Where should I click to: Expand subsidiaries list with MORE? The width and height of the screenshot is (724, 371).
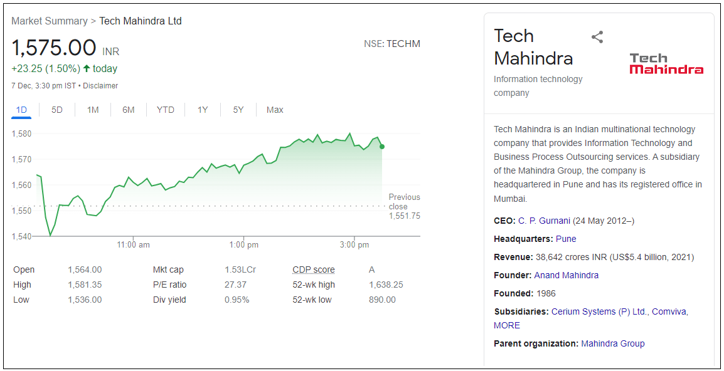[x=507, y=325]
